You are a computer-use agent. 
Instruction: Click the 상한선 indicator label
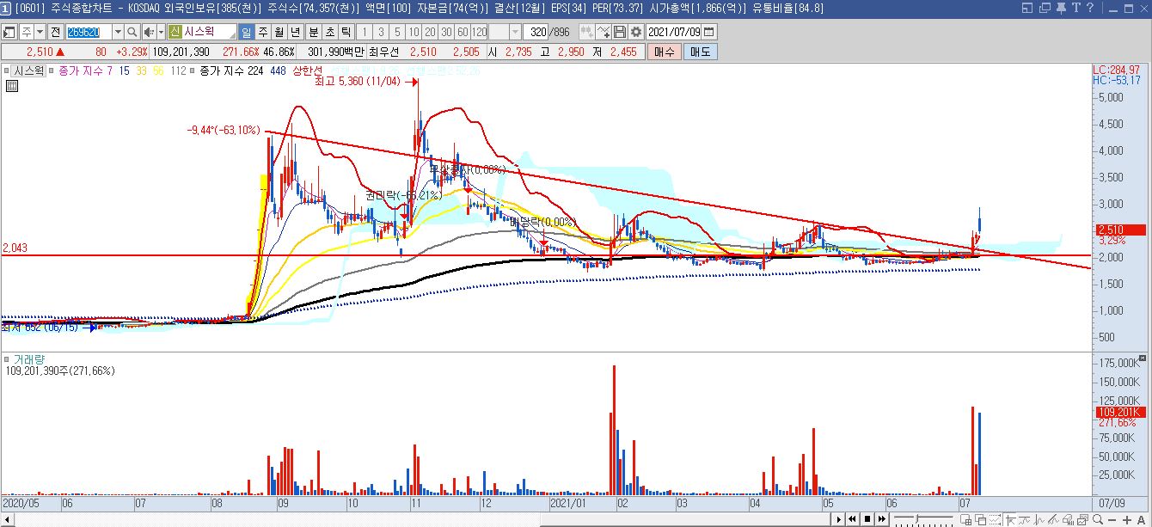(x=307, y=70)
